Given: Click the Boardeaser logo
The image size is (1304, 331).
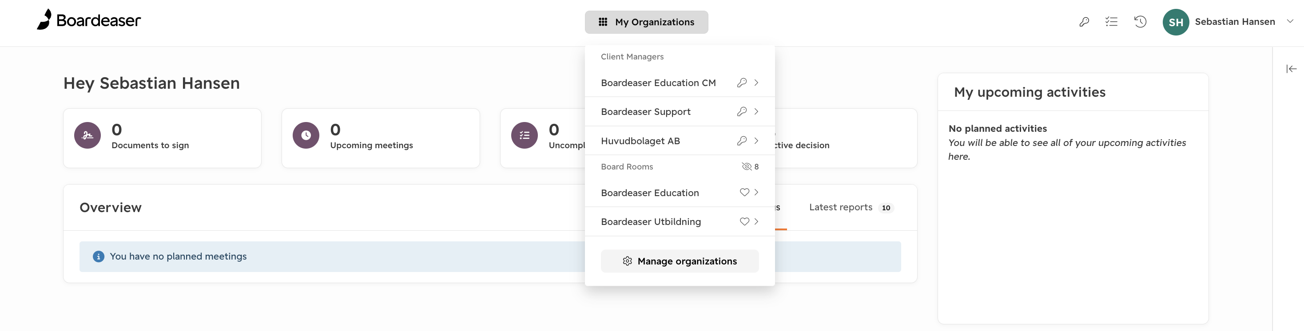Looking at the screenshot, I should click(x=88, y=20).
